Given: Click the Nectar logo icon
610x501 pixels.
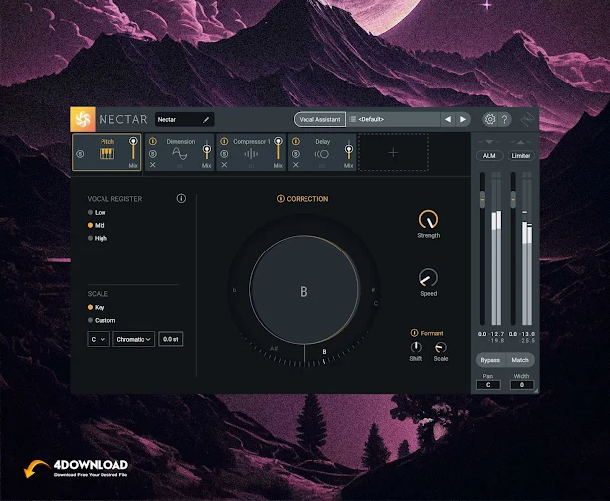Looking at the screenshot, I should (83, 119).
